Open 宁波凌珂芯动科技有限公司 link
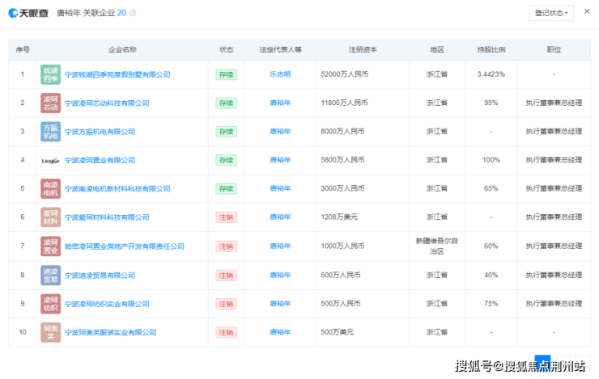599x379 pixels. (x=107, y=103)
